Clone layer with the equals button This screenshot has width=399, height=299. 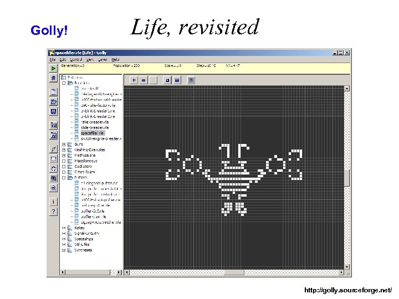pyautogui.click(x=144, y=80)
